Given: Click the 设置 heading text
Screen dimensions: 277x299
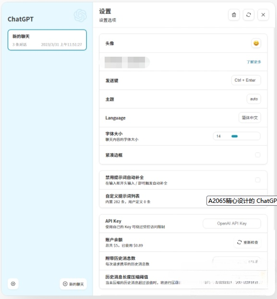Looking at the screenshot, I should (x=105, y=11).
